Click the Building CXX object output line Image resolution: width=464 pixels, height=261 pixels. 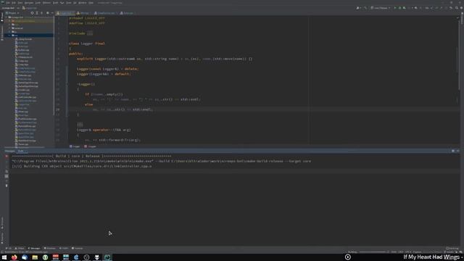pyautogui.click(x=82, y=166)
